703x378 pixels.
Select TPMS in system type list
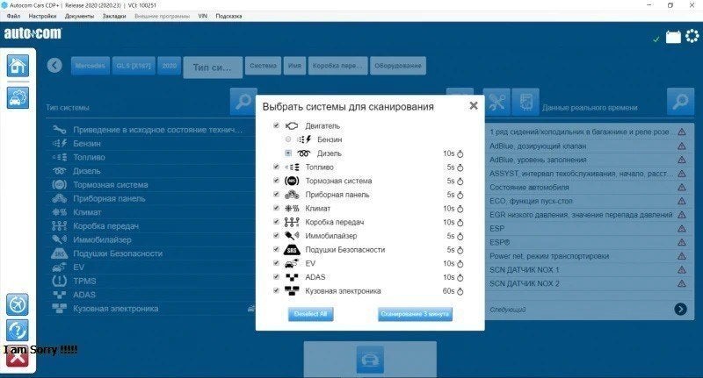point(151,281)
